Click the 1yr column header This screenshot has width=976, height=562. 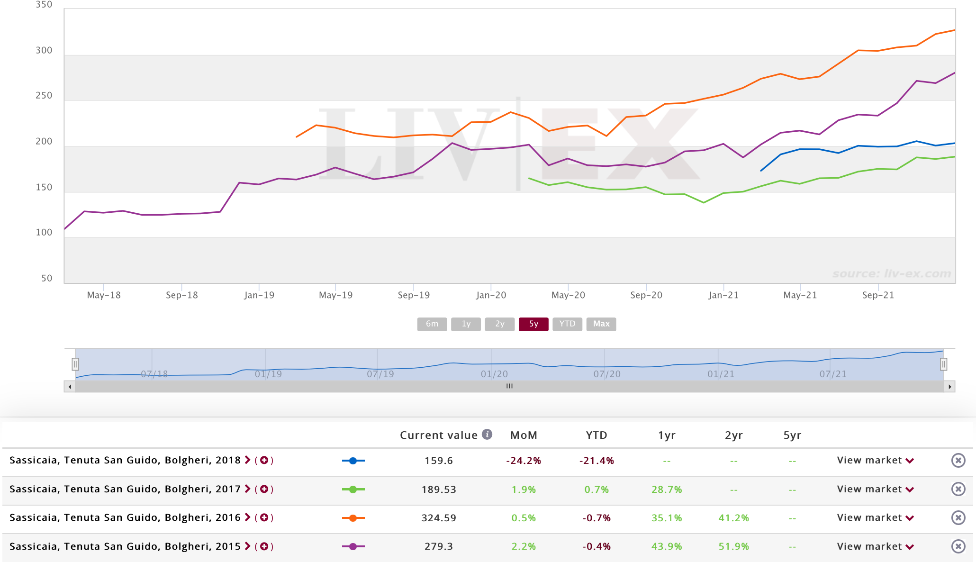point(667,435)
